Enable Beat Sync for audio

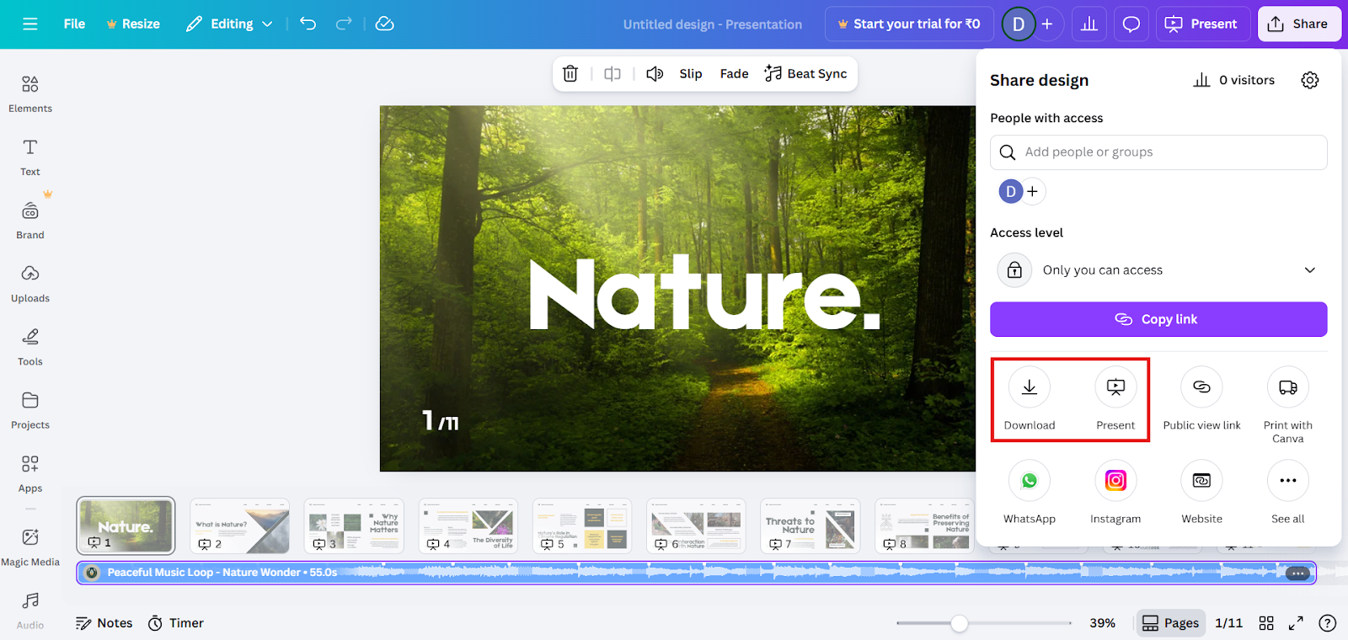click(x=805, y=74)
